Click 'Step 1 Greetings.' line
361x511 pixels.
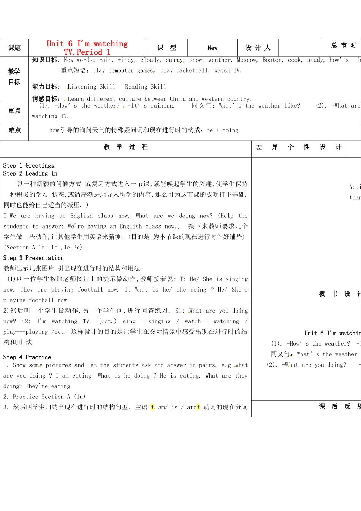click(x=30, y=166)
